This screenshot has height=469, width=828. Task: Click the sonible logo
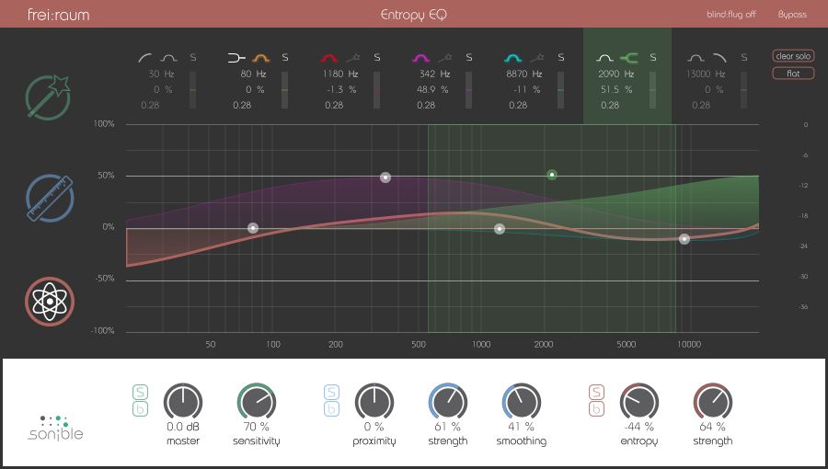coord(54,427)
